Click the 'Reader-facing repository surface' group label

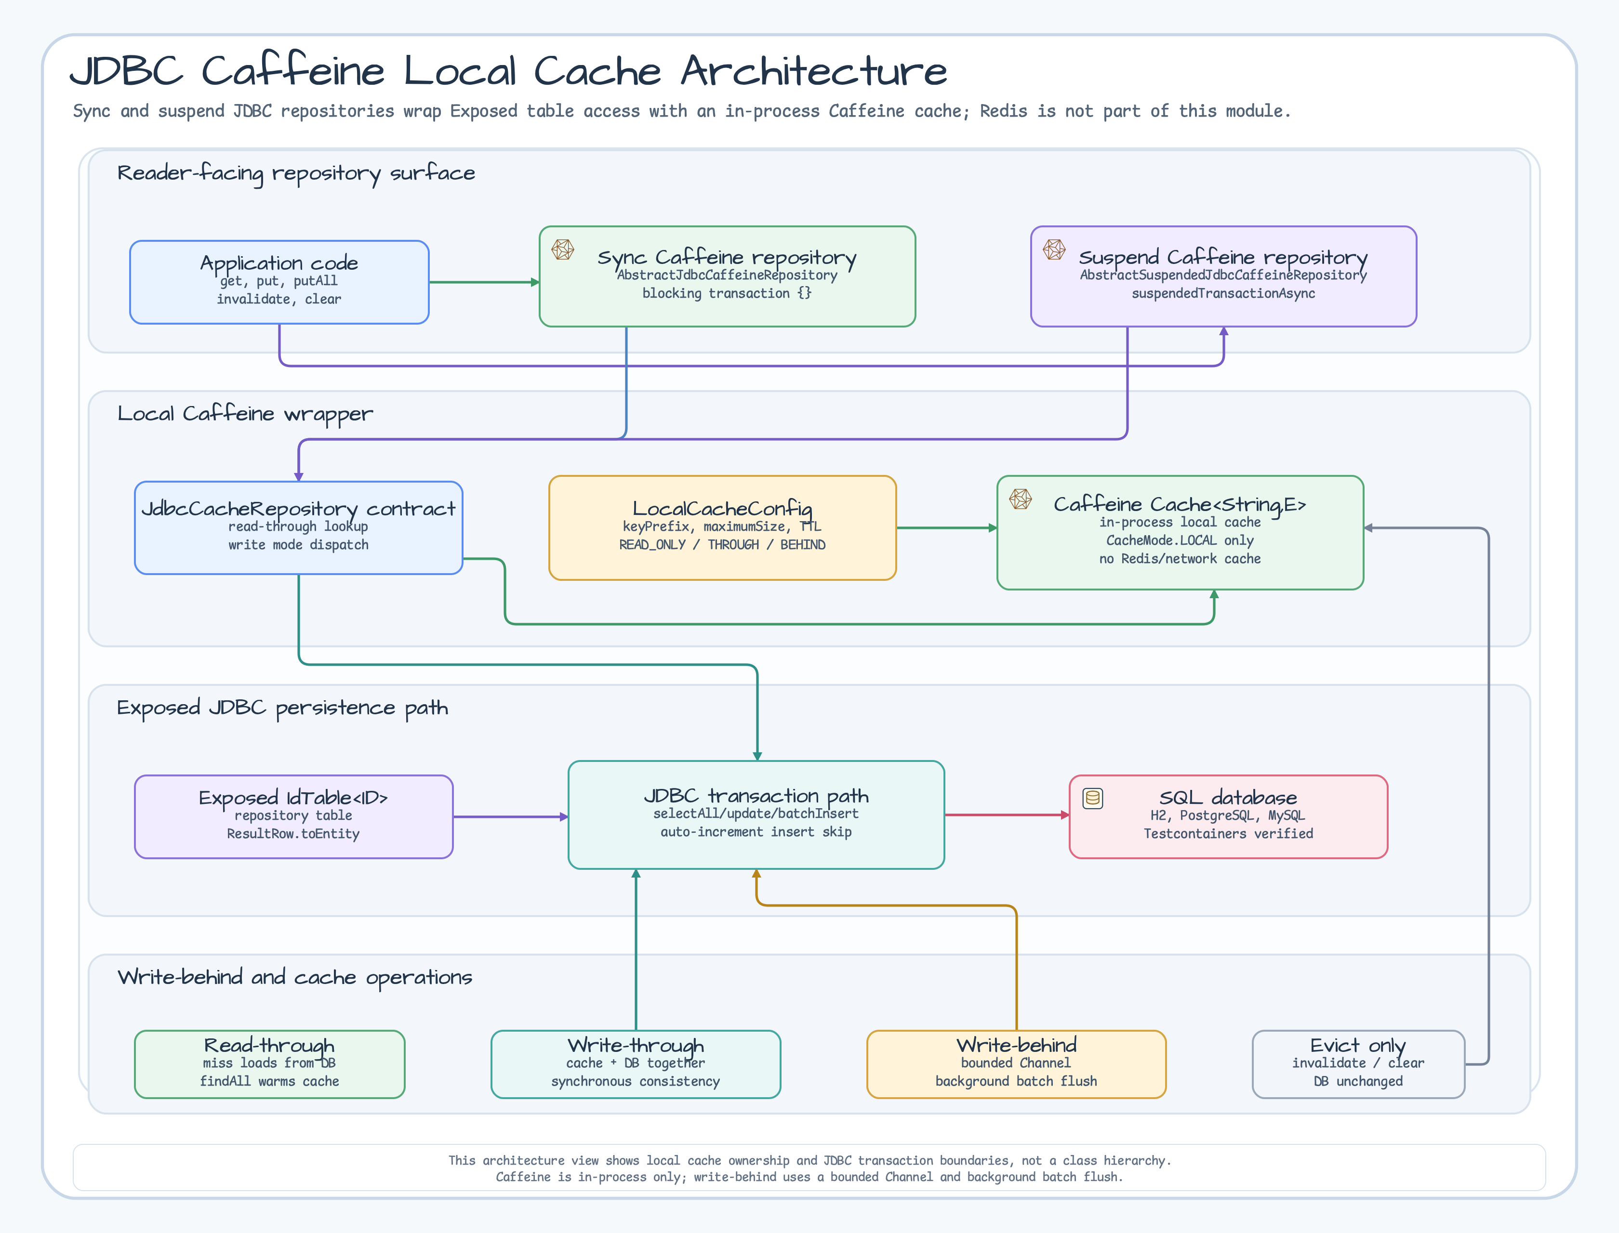point(296,173)
